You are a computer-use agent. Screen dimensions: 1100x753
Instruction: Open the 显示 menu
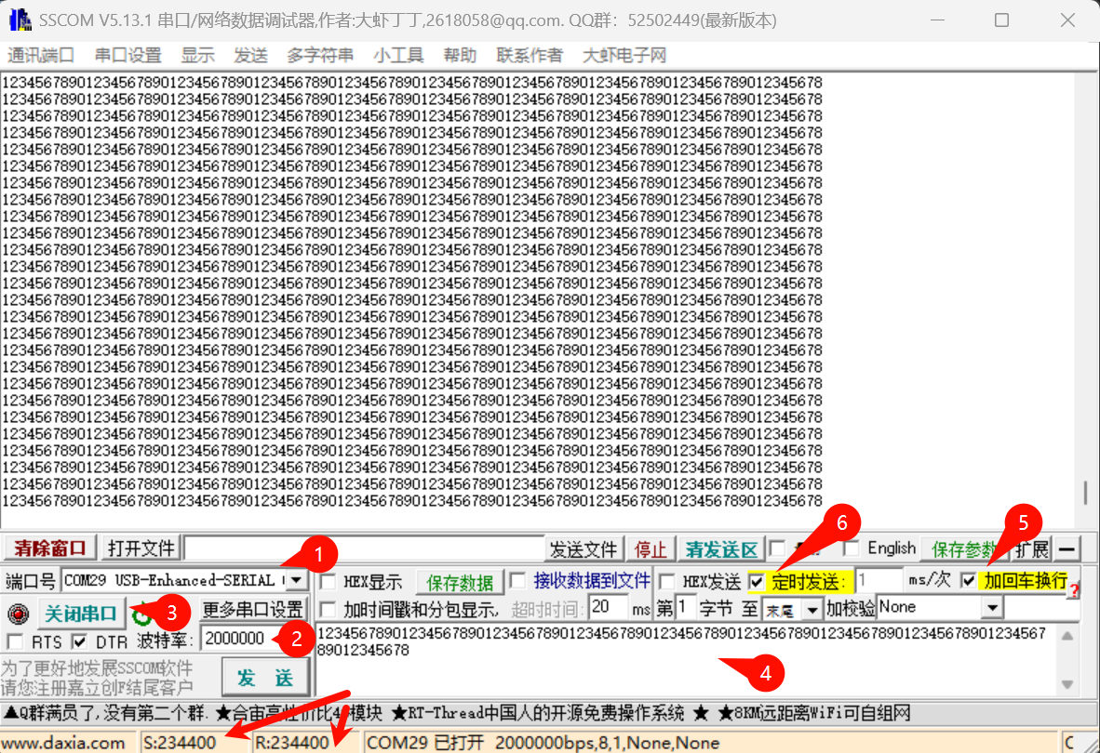(197, 56)
